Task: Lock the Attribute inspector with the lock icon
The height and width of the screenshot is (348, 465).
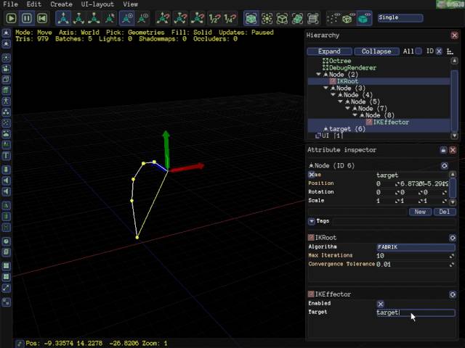Action: [443, 150]
